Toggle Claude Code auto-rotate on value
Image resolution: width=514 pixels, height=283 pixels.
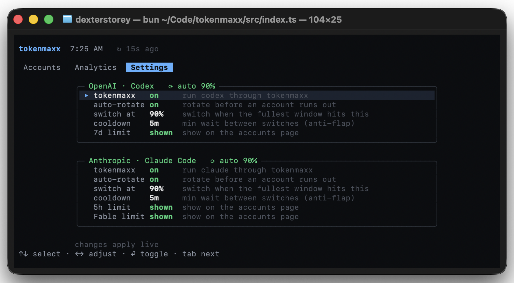point(154,179)
